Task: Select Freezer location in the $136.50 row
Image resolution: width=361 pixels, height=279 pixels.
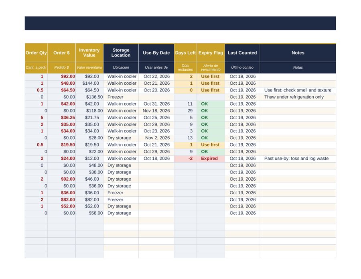Action: tap(121, 97)
